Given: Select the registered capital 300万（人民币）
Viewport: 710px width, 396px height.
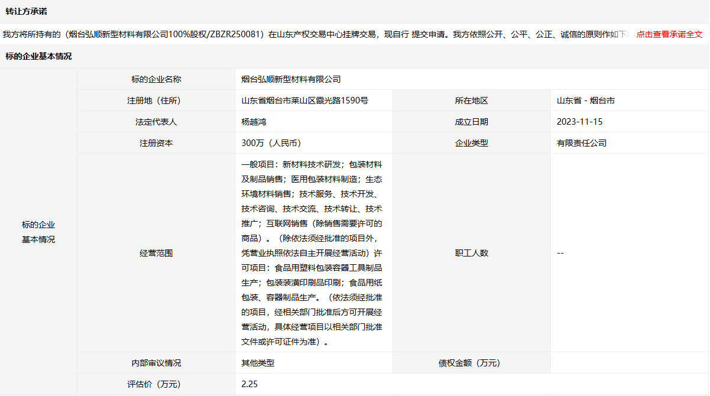Looking at the screenshot, I should 271,143.
